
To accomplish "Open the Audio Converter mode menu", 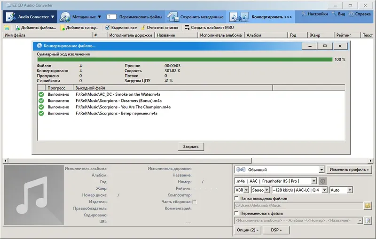I will click(x=30, y=17).
